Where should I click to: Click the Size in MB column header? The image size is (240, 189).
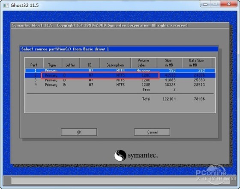pyautogui.click(x=169, y=63)
